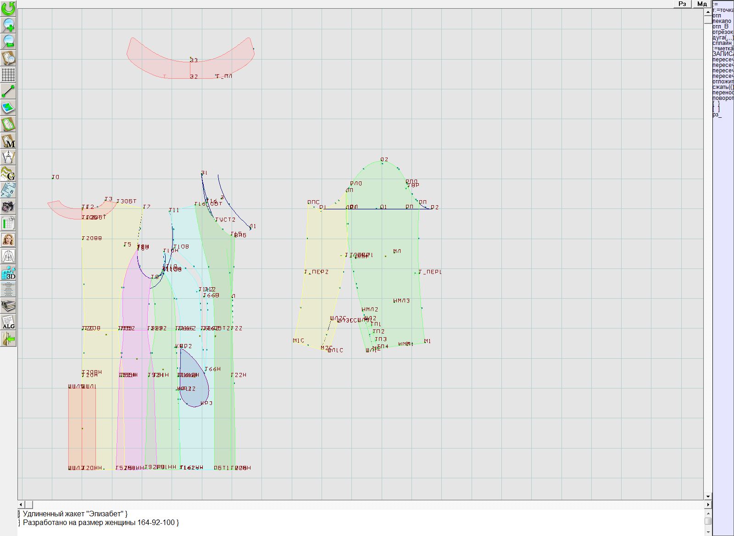Open the 3D view icon
The height and width of the screenshot is (536, 734).
coord(8,273)
